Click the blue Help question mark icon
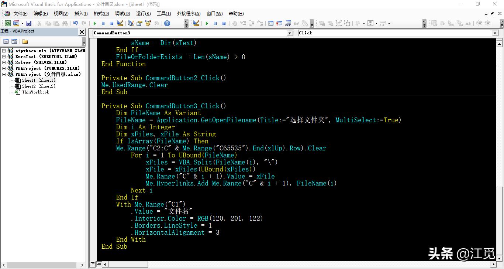504x269 pixels. (167, 23)
